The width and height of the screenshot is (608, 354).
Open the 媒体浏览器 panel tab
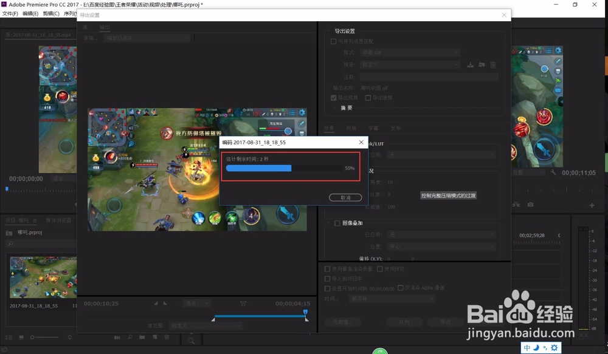58,220
